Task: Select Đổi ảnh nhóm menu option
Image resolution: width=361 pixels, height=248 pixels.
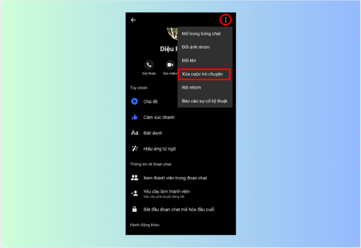Action: (x=195, y=47)
